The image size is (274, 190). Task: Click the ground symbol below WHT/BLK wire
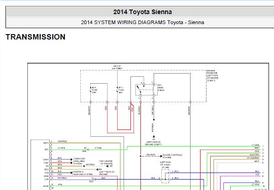(x=154, y=137)
